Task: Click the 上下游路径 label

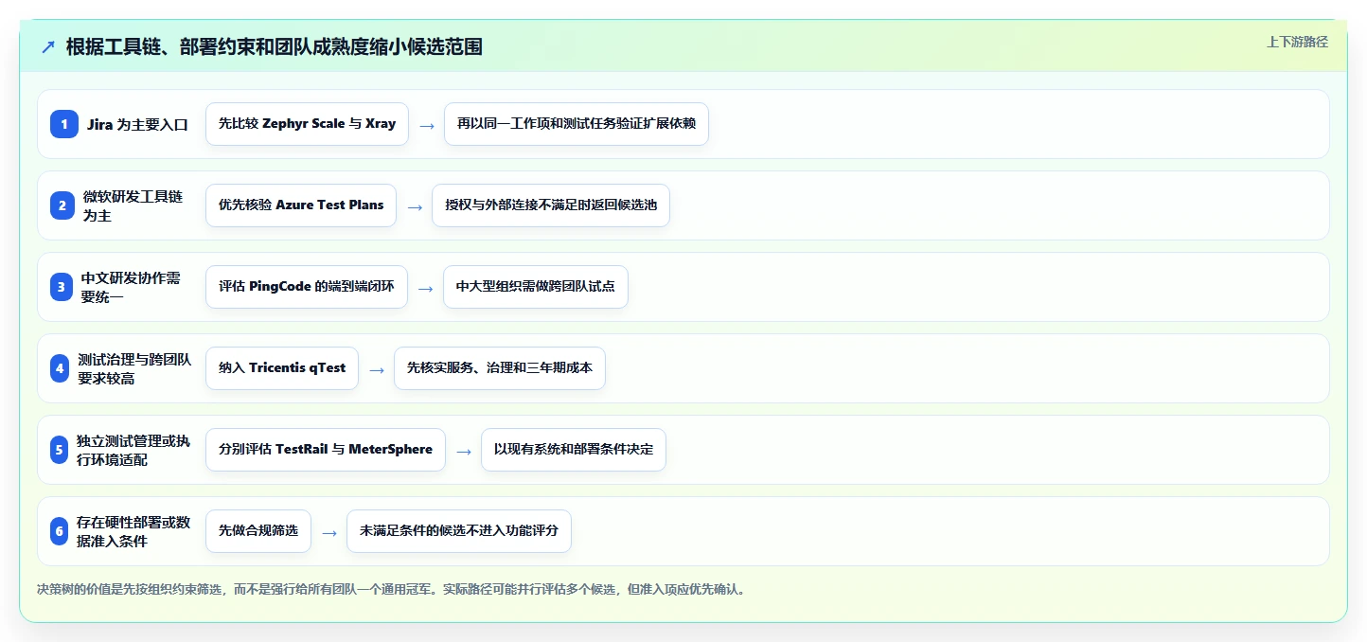Action: point(1297,42)
